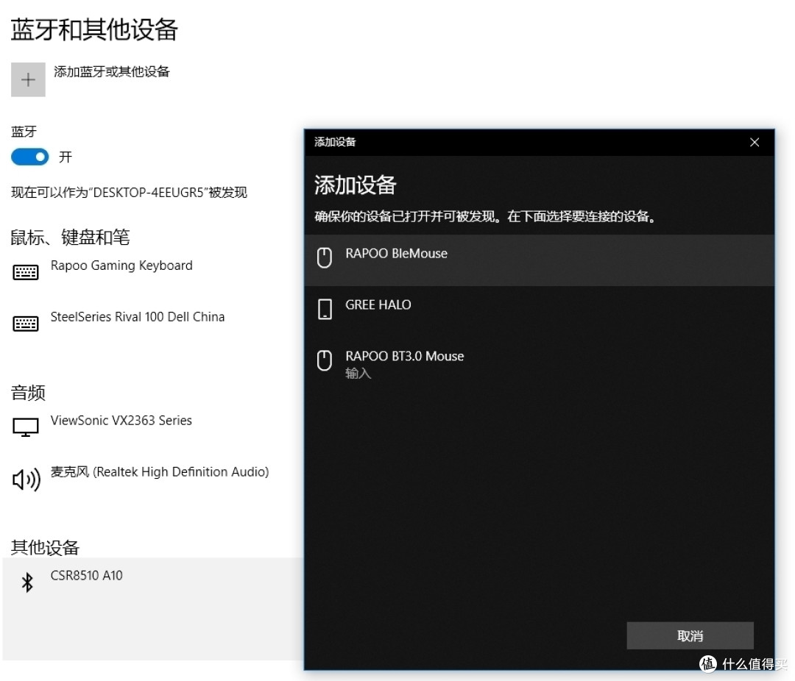The image size is (795, 681).
Task: Click the '添加蓝牙或其他设备' label
Action: click(112, 71)
